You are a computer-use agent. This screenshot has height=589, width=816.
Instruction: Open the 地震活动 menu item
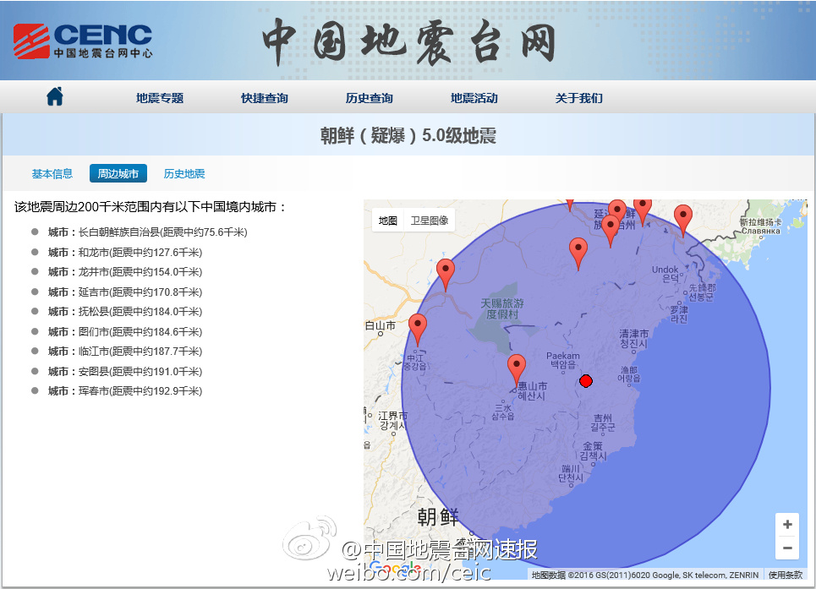(474, 98)
